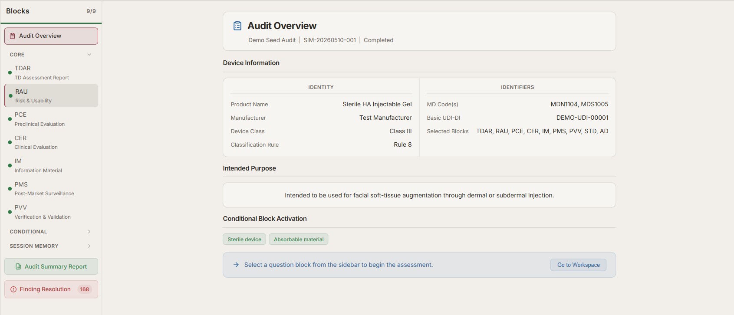The height and width of the screenshot is (315, 734).
Task: Select the IM Information Material block
Action: [51, 165]
